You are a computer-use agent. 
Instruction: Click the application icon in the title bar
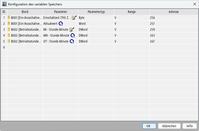5,4
